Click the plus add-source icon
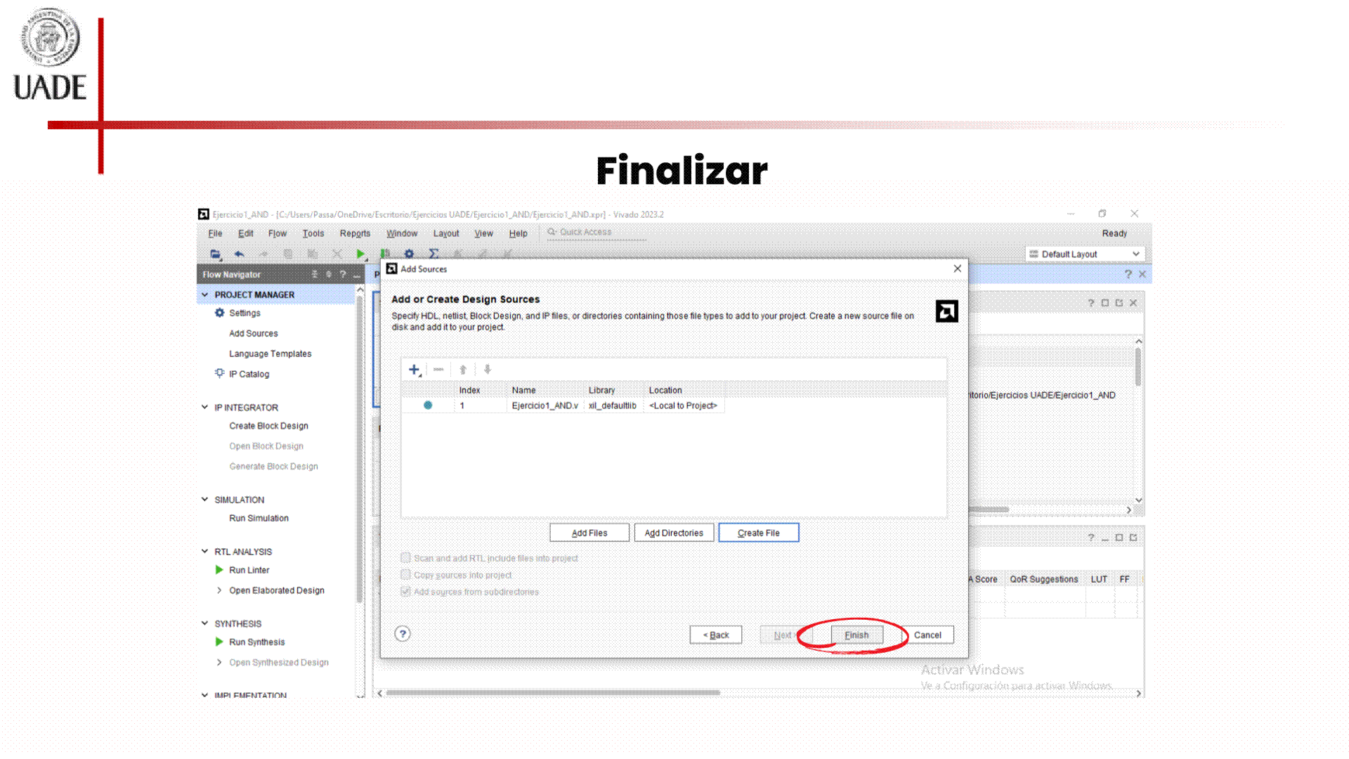Image resolution: width=1349 pixels, height=759 pixels. coord(414,370)
